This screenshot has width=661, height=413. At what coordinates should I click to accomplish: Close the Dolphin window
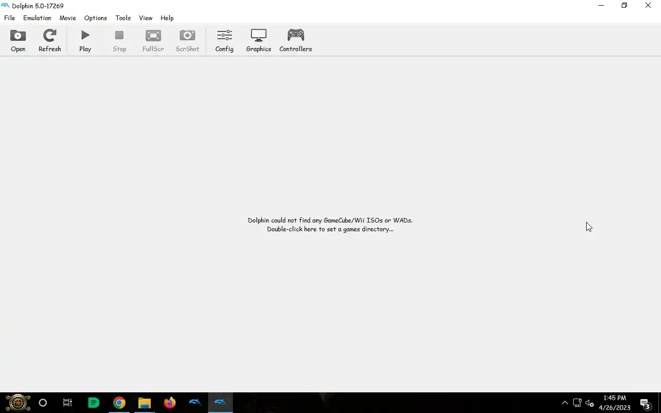pos(648,6)
